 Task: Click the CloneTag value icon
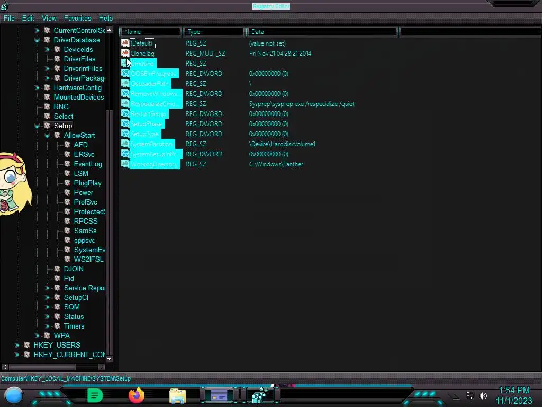pos(125,53)
